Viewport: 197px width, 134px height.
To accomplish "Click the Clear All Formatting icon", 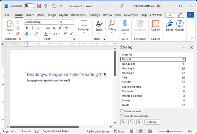I will (x=66, y=28).
